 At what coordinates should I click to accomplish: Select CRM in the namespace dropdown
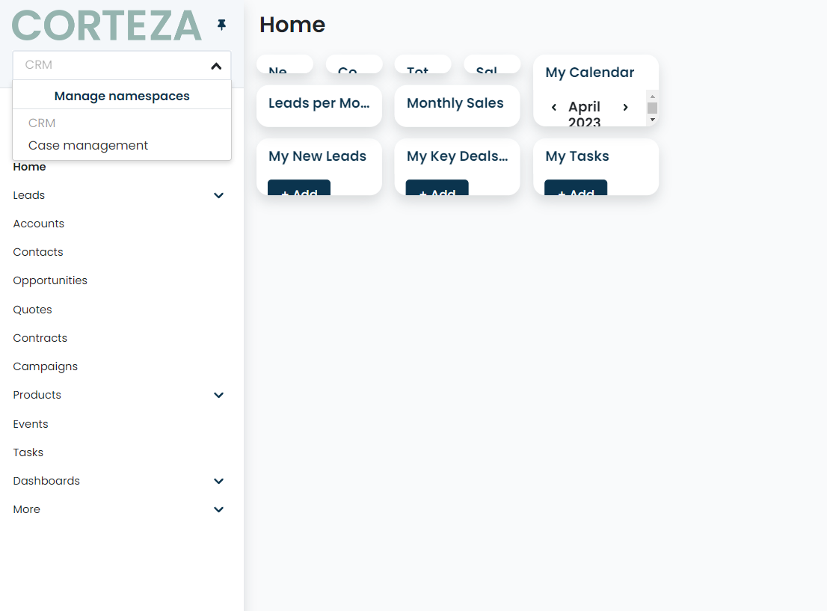[41, 123]
